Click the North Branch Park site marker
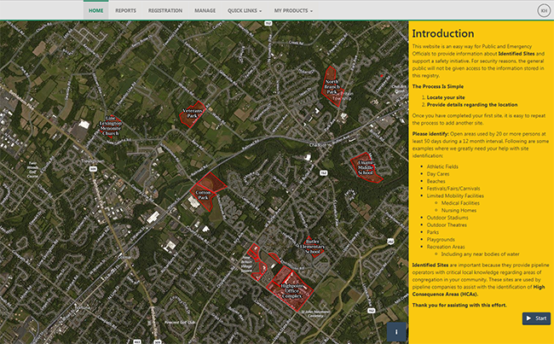Viewport: 554px width, 344px height. 334,84
